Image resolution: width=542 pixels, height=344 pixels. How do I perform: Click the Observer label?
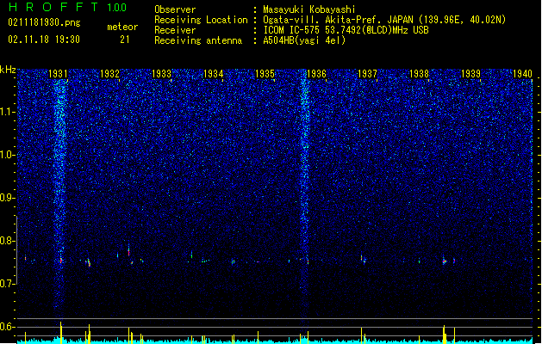[x=175, y=9]
